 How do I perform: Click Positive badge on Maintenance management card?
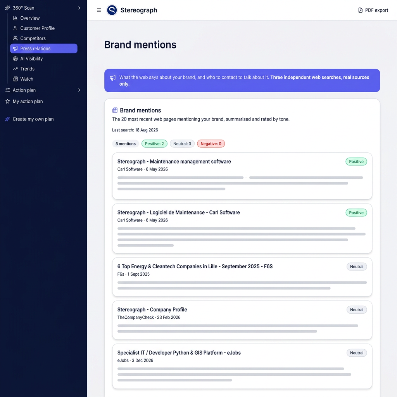[356, 162]
